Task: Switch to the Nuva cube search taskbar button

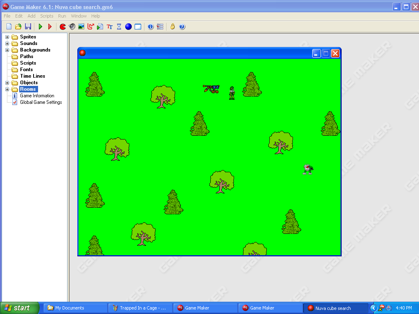Action: click(x=336, y=308)
